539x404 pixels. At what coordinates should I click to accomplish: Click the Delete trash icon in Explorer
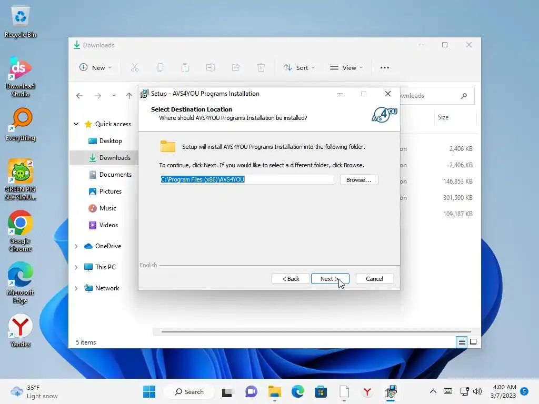click(x=261, y=68)
